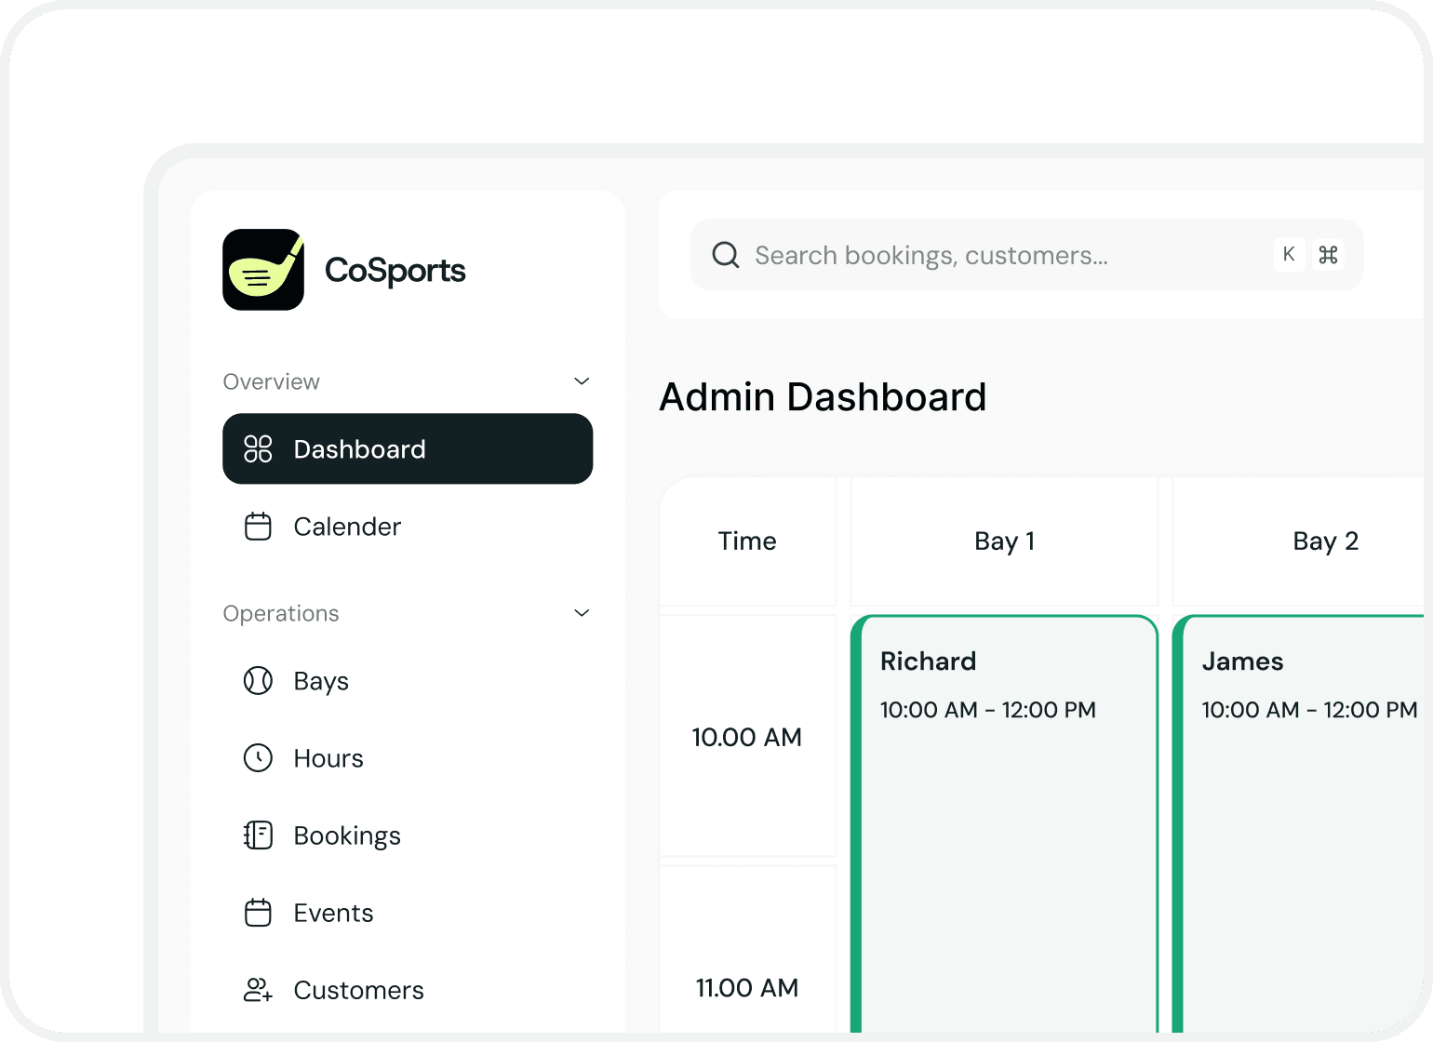Click the clock icon next to Hours
This screenshot has height=1042, width=1433.
(x=258, y=757)
